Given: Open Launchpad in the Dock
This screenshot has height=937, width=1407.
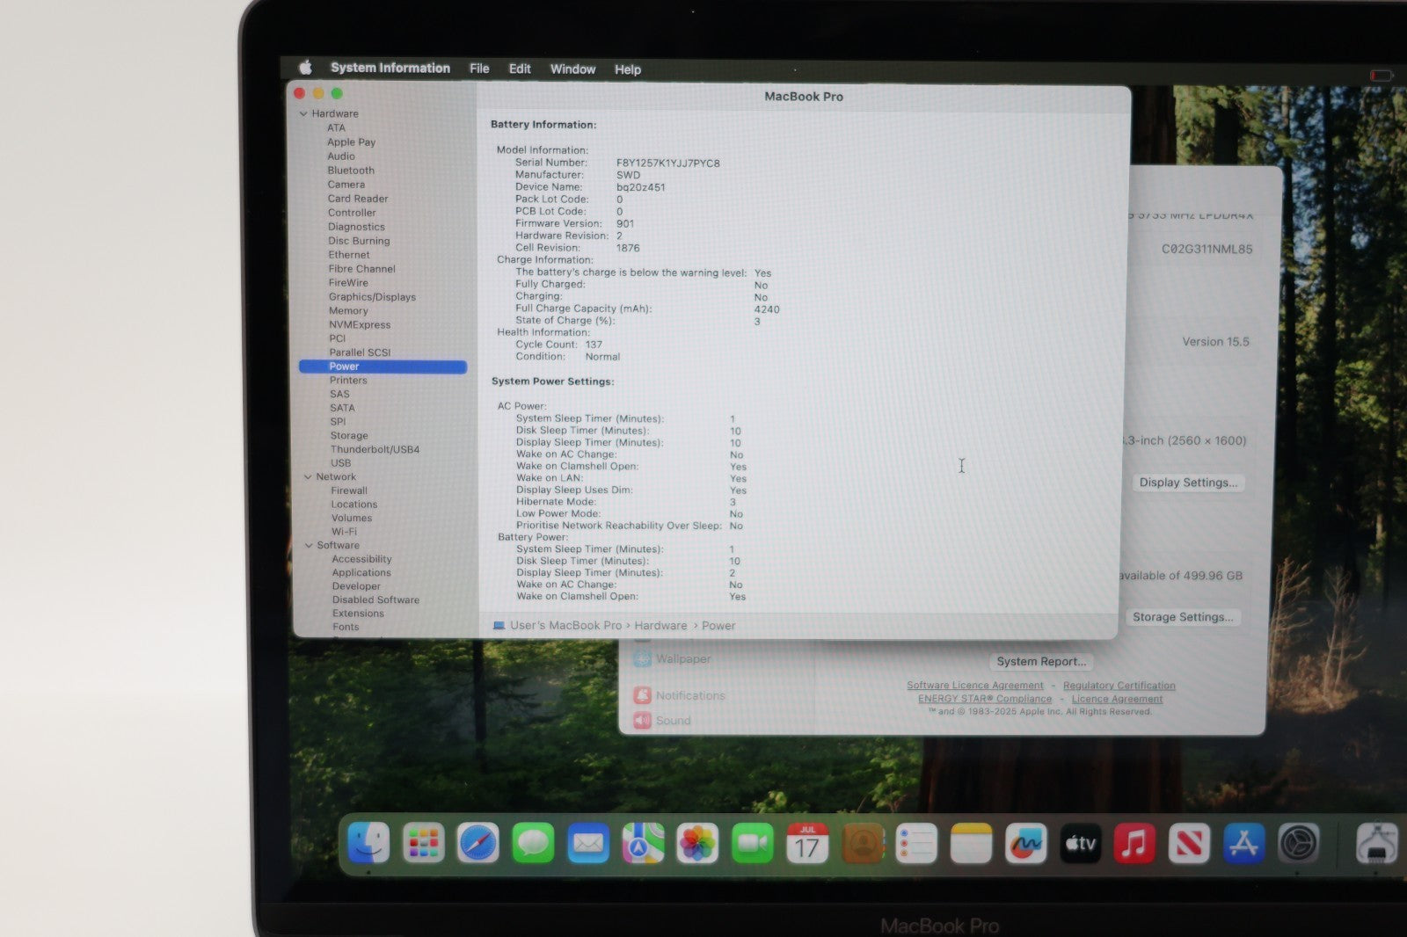Looking at the screenshot, I should (423, 845).
